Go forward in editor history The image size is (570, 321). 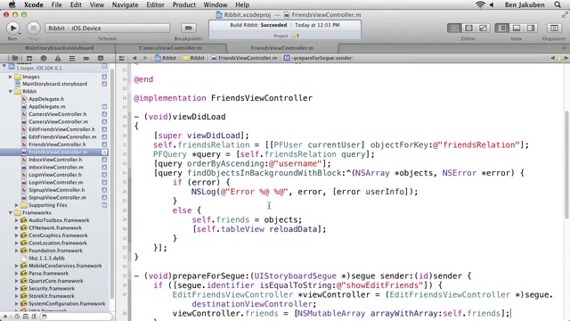[x=145, y=58]
